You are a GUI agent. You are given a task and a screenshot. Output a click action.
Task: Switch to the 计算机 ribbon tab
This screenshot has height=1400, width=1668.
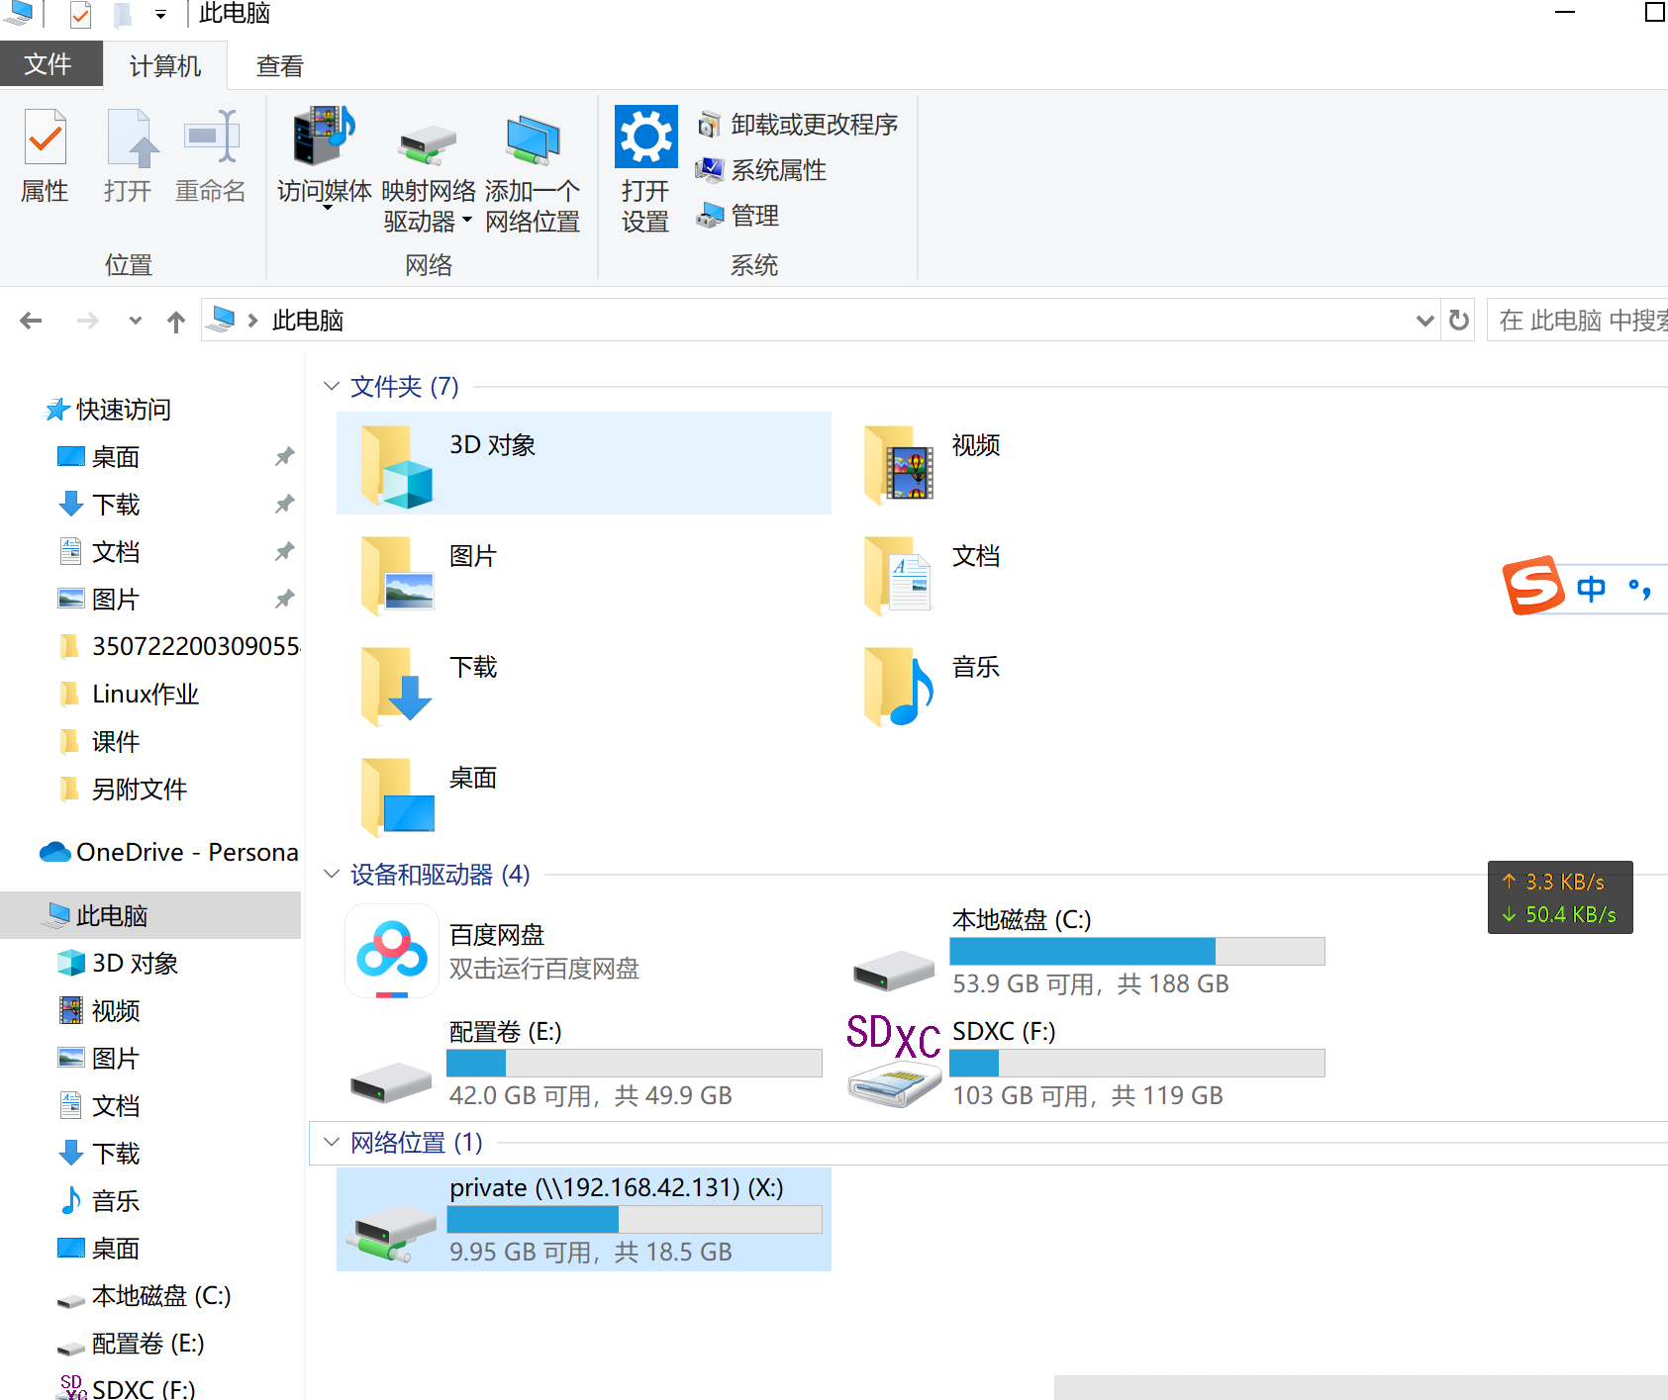pyautogui.click(x=165, y=65)
